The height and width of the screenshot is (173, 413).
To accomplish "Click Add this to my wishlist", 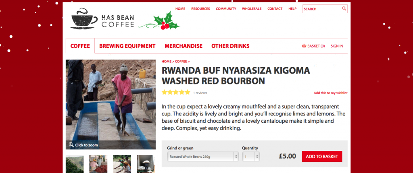I will tap(331, 93).
